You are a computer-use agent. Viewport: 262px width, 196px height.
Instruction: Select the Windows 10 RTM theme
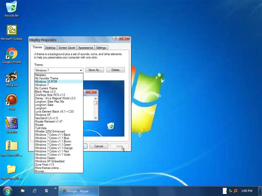coord(59,82)
